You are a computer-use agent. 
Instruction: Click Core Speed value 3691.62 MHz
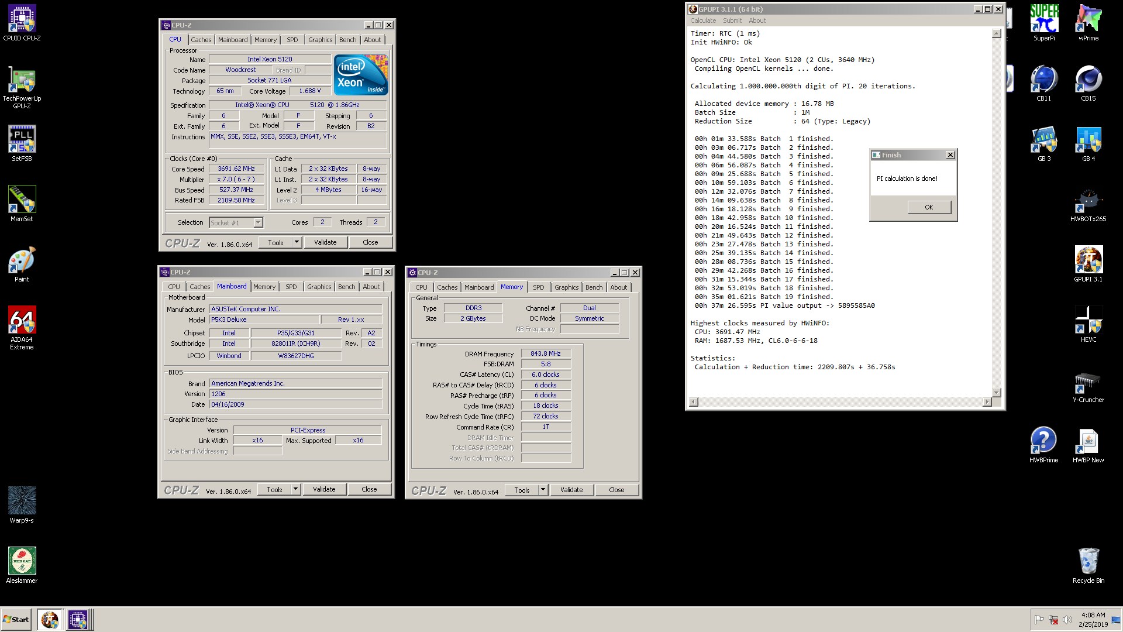click(236, 169)
